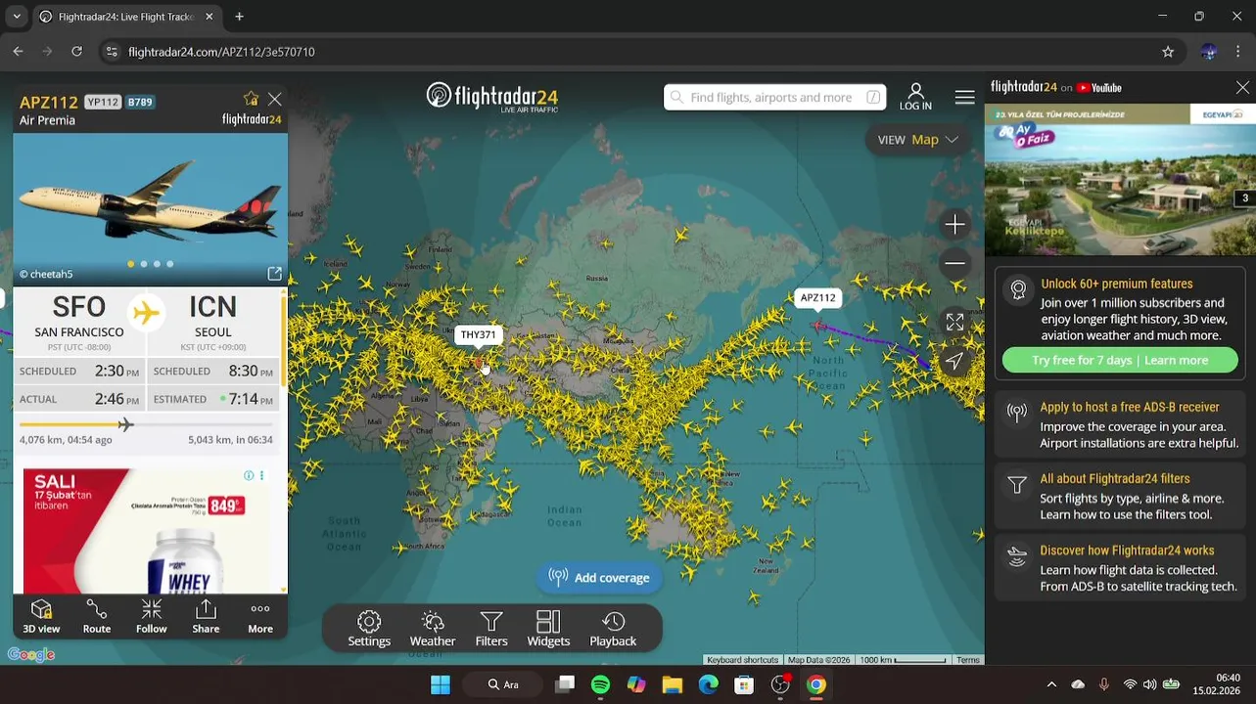Screen dimensions: 1256x704
Task: Zoom in on the map
Action: pos(954,225)
